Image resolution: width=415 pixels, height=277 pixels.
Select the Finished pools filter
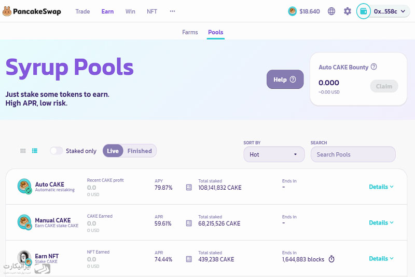[140, 151]
